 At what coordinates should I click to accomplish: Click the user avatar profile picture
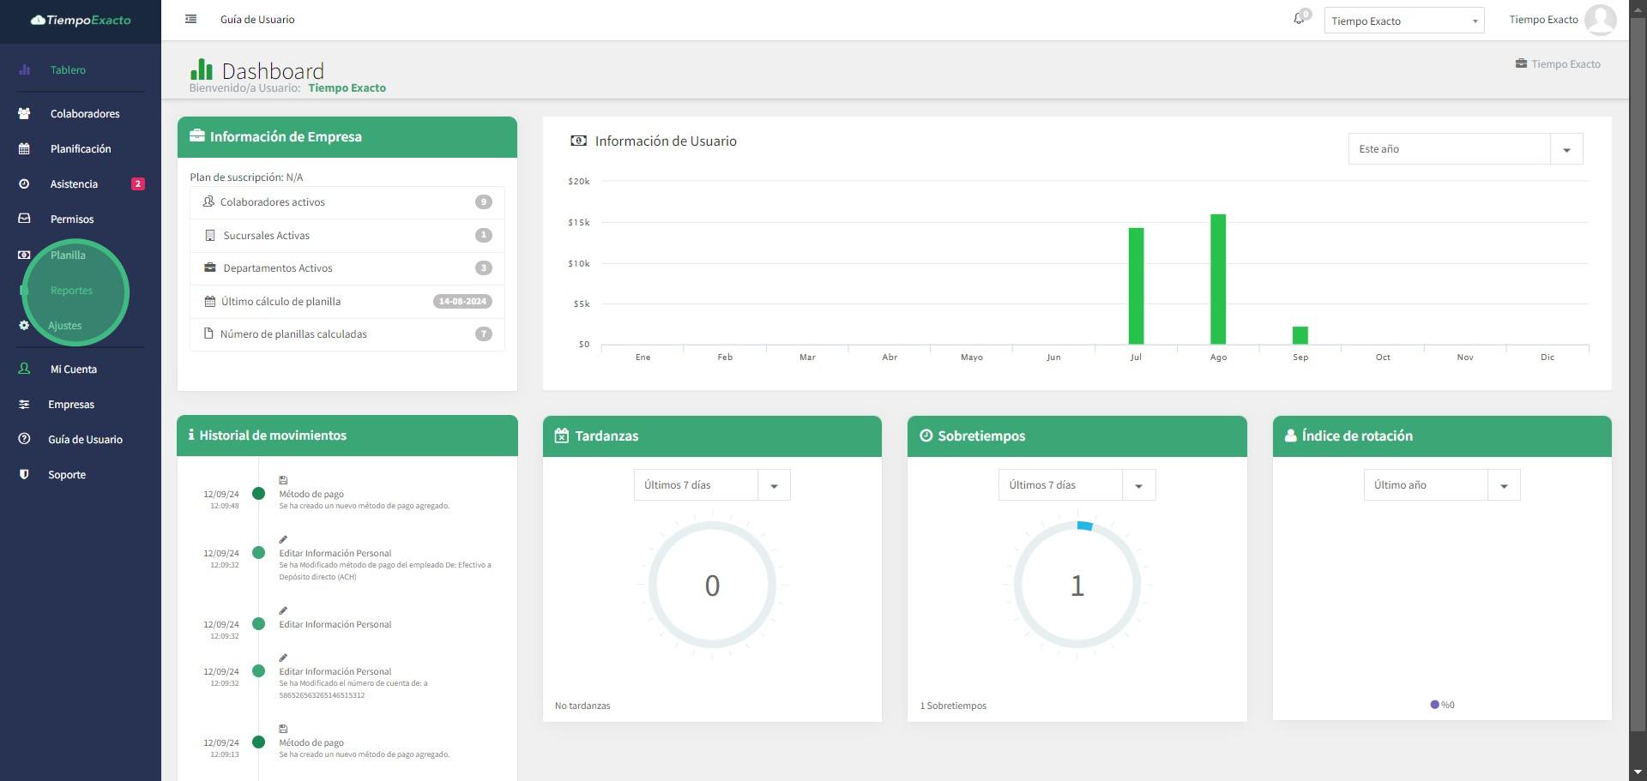point(1600,20)
